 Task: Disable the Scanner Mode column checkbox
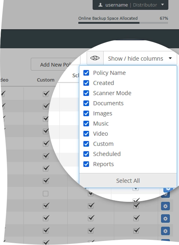tap(86, 93)
